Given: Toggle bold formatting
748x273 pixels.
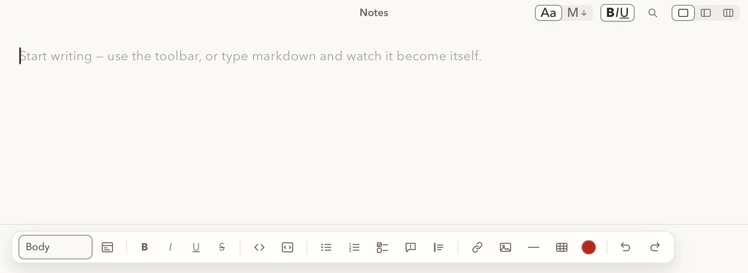Looking at the screenshot, I should click(145, 247).
